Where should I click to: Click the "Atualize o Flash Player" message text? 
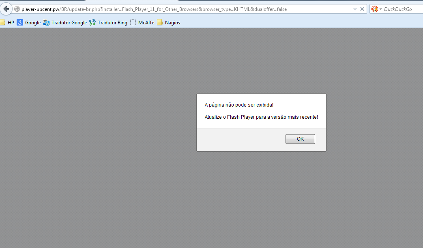click(x=261, y=117)
